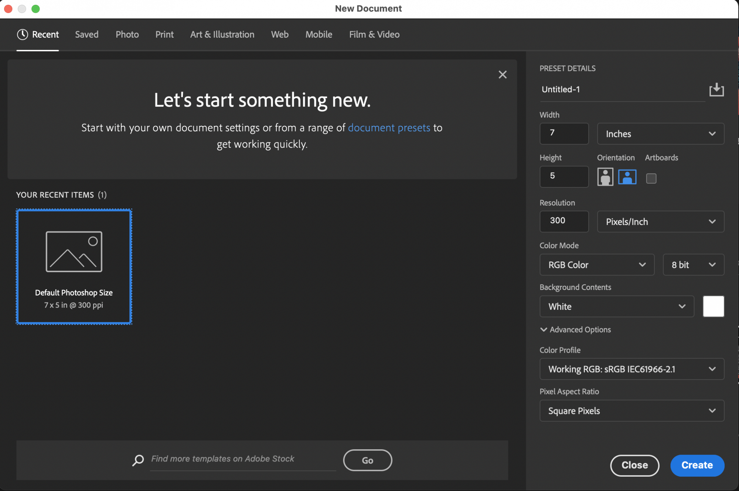739x491 pixels.
Task: Enable the Artboards checkbox
Action: point(651,179)
